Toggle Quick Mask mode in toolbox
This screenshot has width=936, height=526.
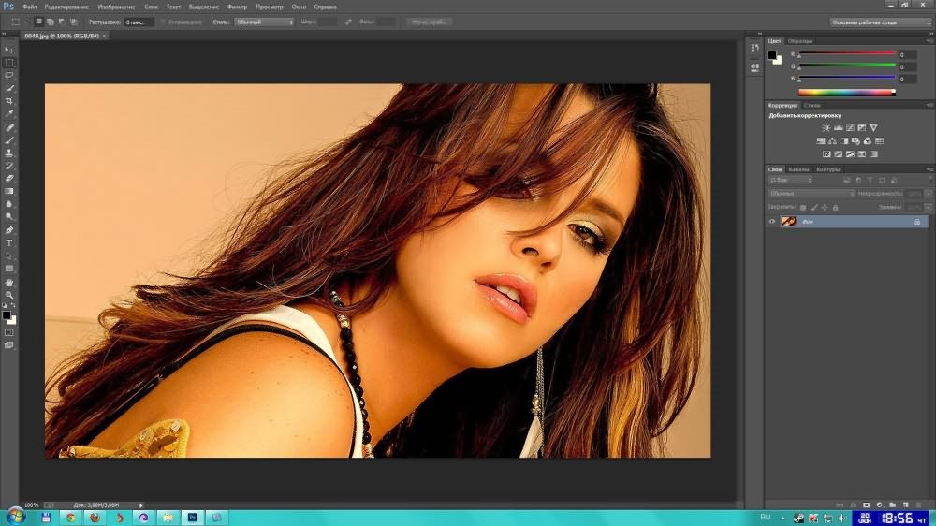[x=9, y=332]
